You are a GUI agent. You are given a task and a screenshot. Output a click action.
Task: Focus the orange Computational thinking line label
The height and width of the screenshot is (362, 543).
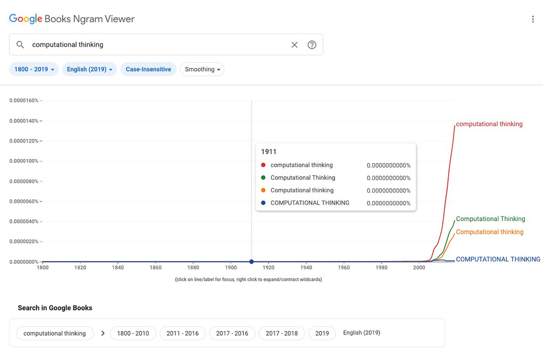(x=490, y=232)
